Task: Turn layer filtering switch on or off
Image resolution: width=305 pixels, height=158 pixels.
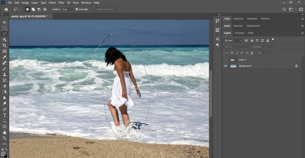Action: (273, 40)
